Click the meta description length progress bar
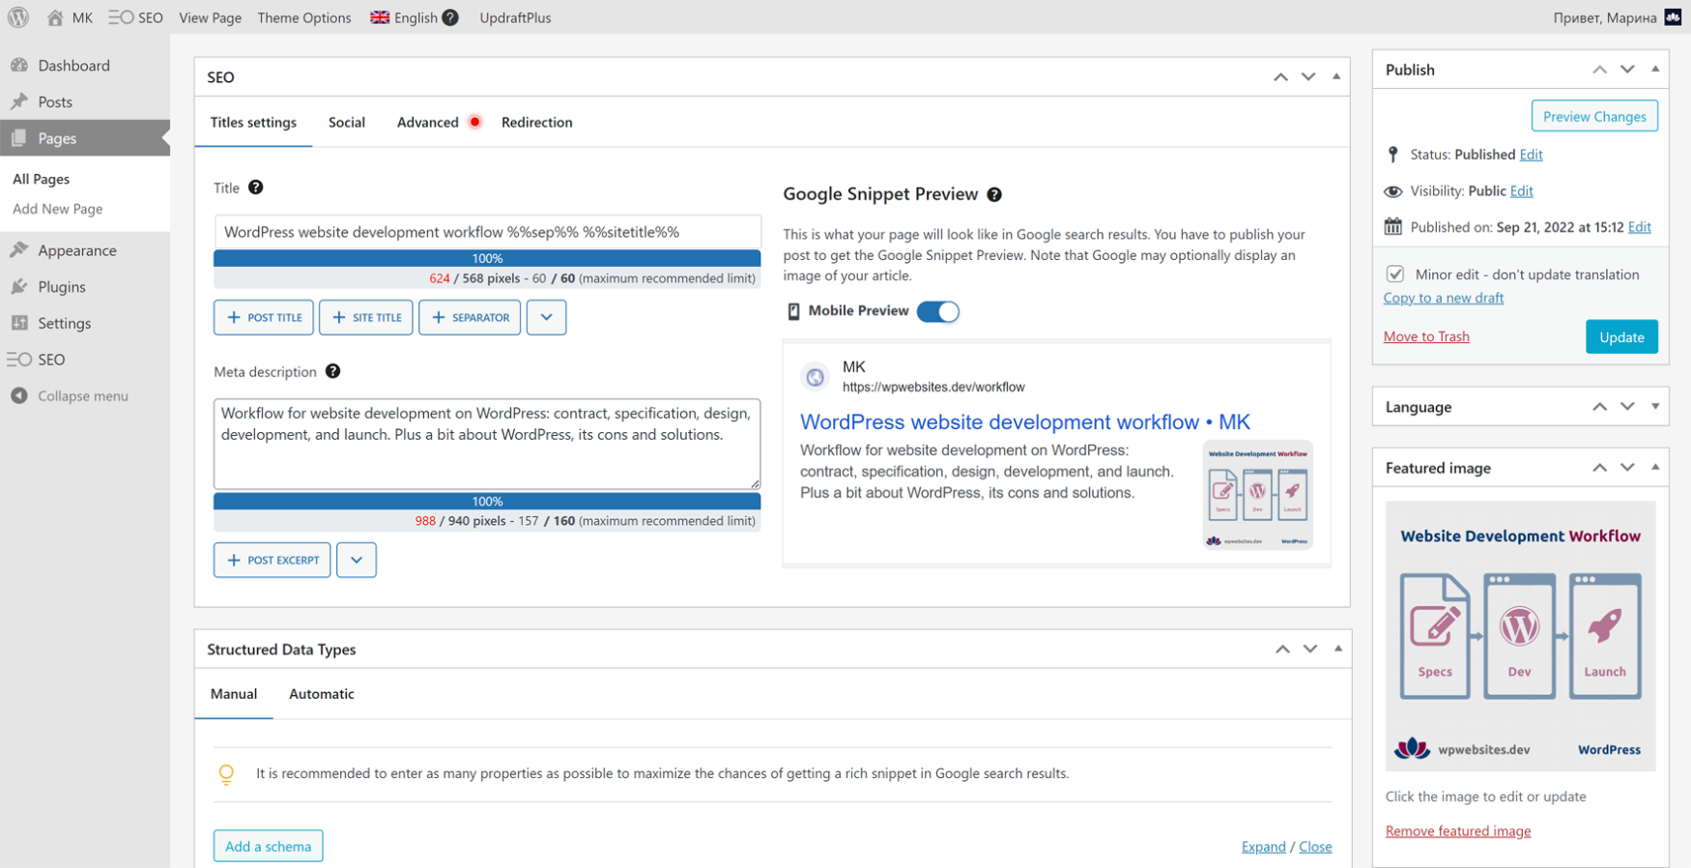Screen dimensions: 1691x868 pyautogui.click(x=487, y=501)
